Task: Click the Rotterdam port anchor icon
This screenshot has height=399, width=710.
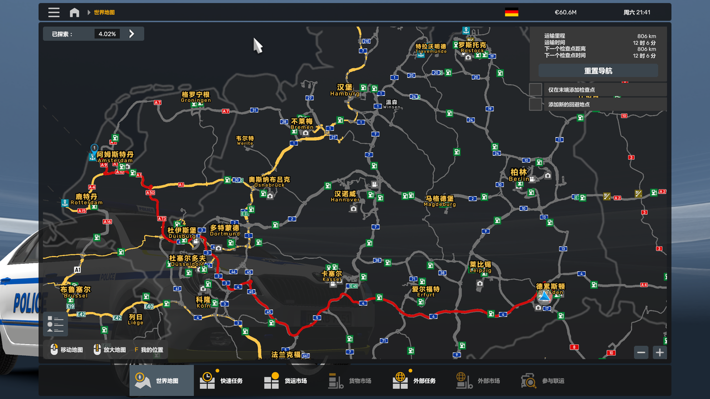Action: pyautogui.click(x=65, y=202)
